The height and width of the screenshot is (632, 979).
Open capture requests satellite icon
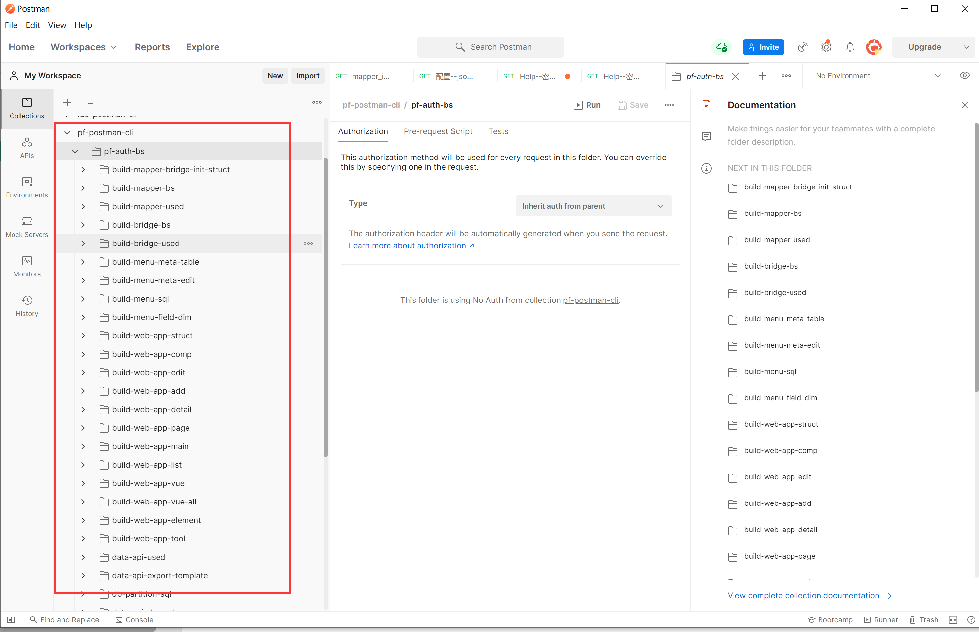[803, 47]
